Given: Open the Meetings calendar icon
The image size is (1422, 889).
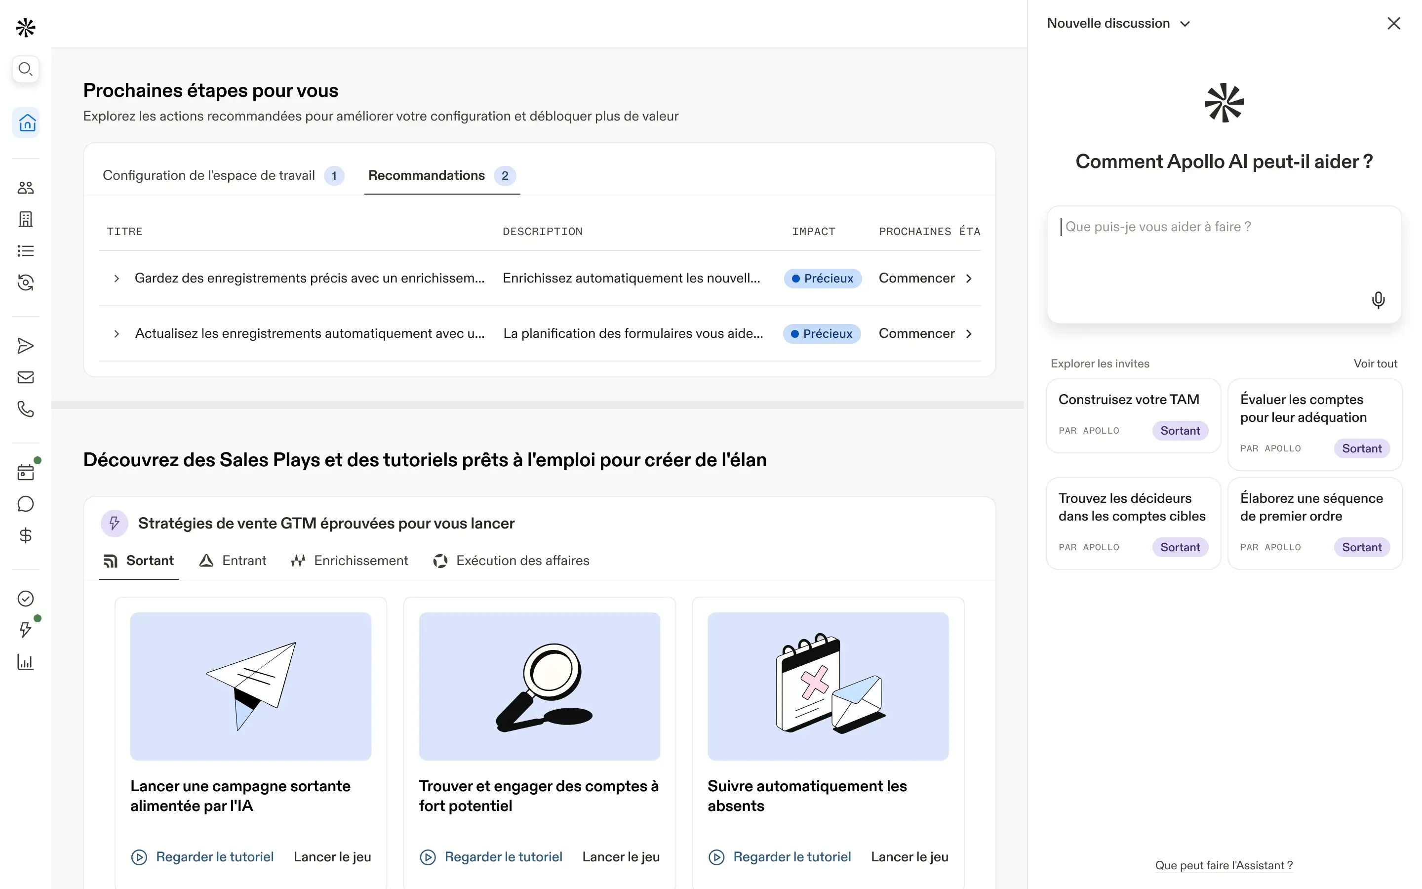Looking at the screenshot, I should pyautogui.click(x=25, y=472).
